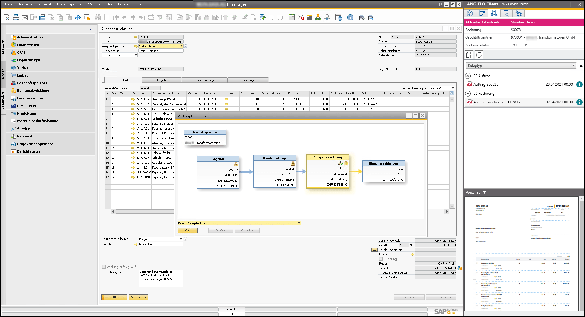Open info for Auftrag 200535 document

[x=579, y=84]
